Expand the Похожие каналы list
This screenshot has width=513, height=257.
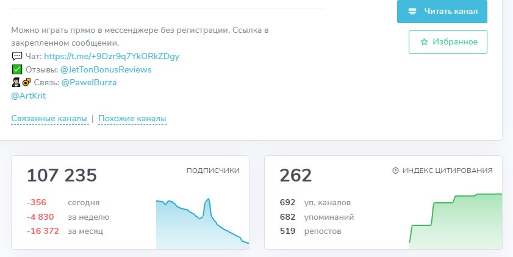(x=132, y=119)
